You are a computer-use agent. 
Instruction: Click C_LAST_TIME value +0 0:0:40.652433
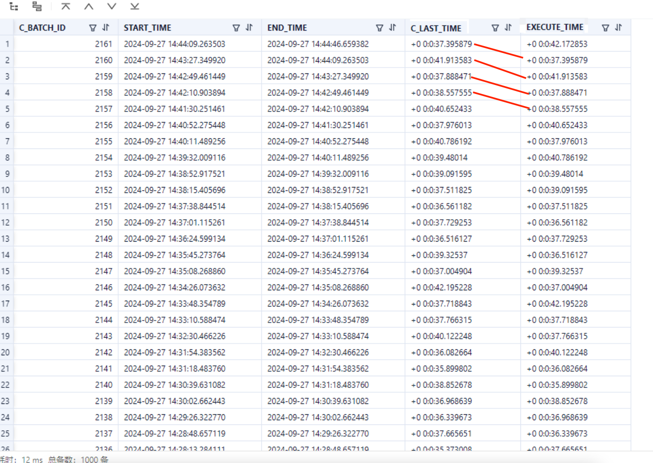[441, 109]
